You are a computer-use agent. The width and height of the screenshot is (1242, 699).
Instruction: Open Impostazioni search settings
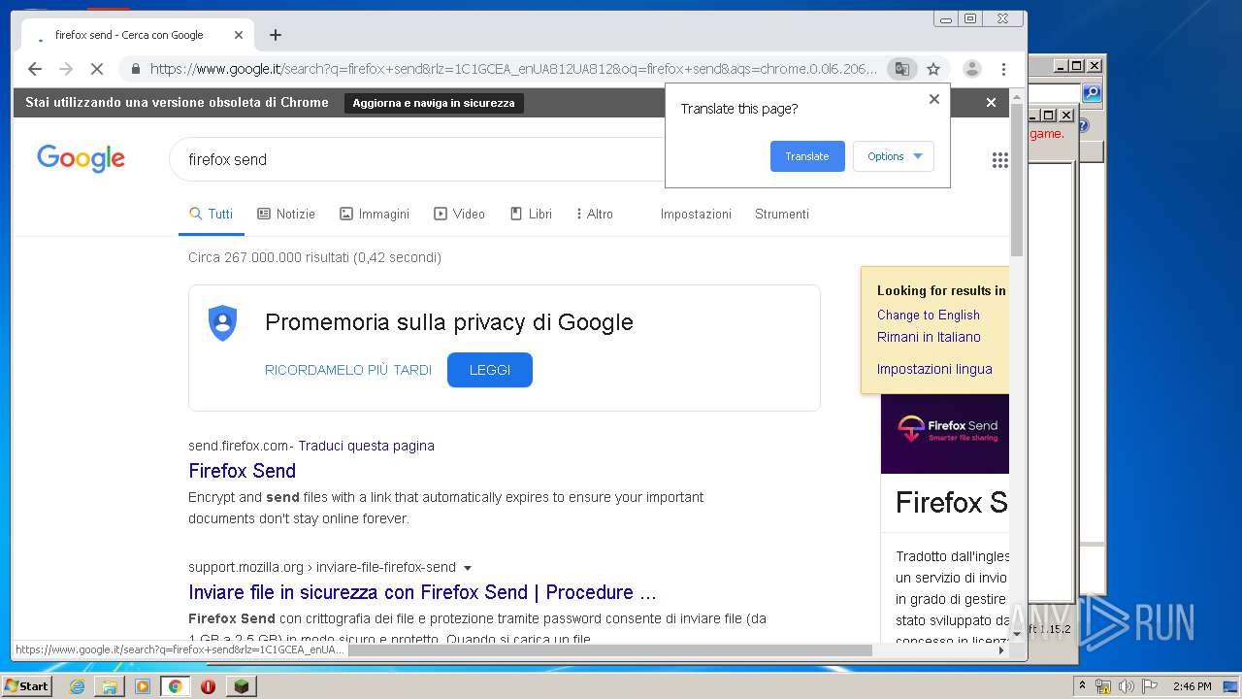click(696, 214)
